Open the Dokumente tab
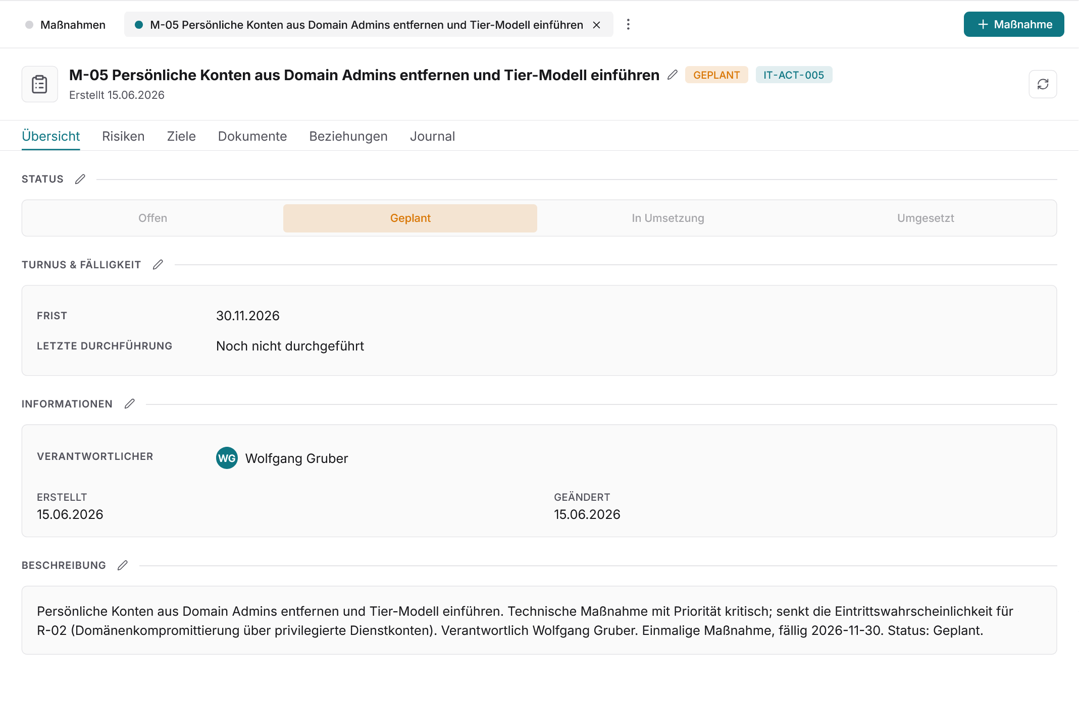Screen dimensions: 1079x705 (252, 136)
